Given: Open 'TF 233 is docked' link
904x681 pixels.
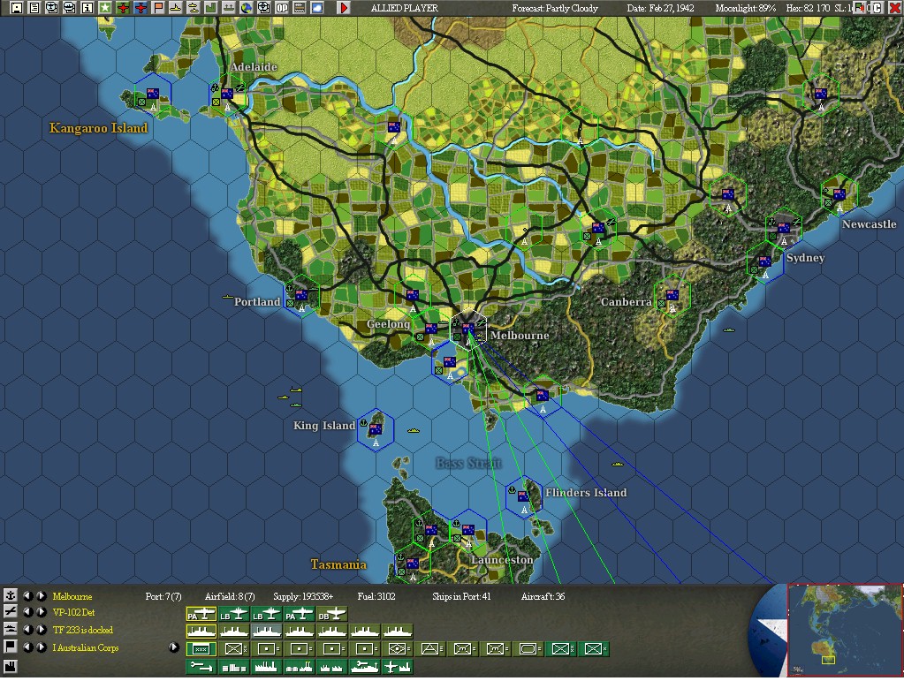Looking at the screenshot, I should (x=82, y=630).
